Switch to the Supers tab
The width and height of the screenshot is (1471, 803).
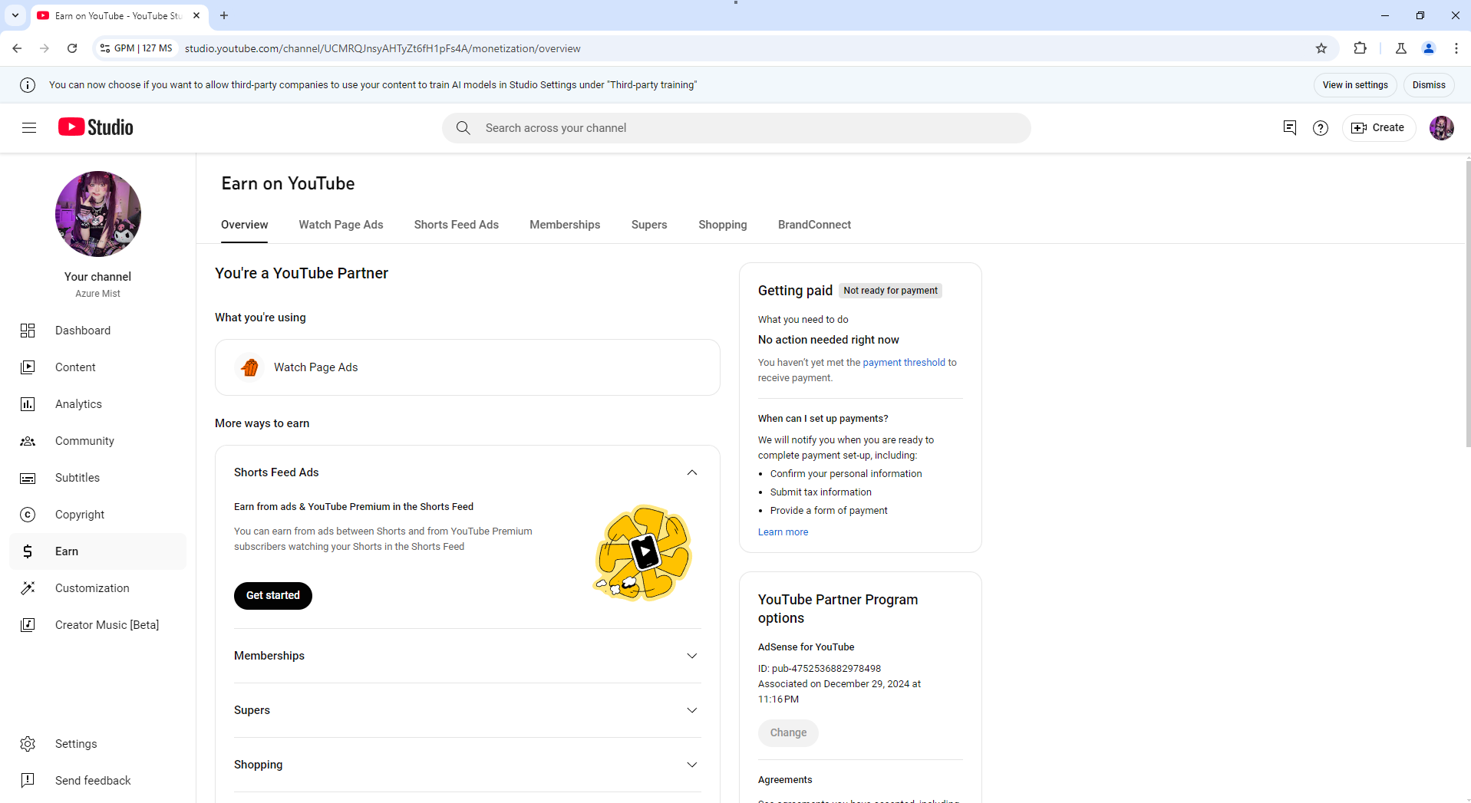pyautogui.click(x=649, y=225)
